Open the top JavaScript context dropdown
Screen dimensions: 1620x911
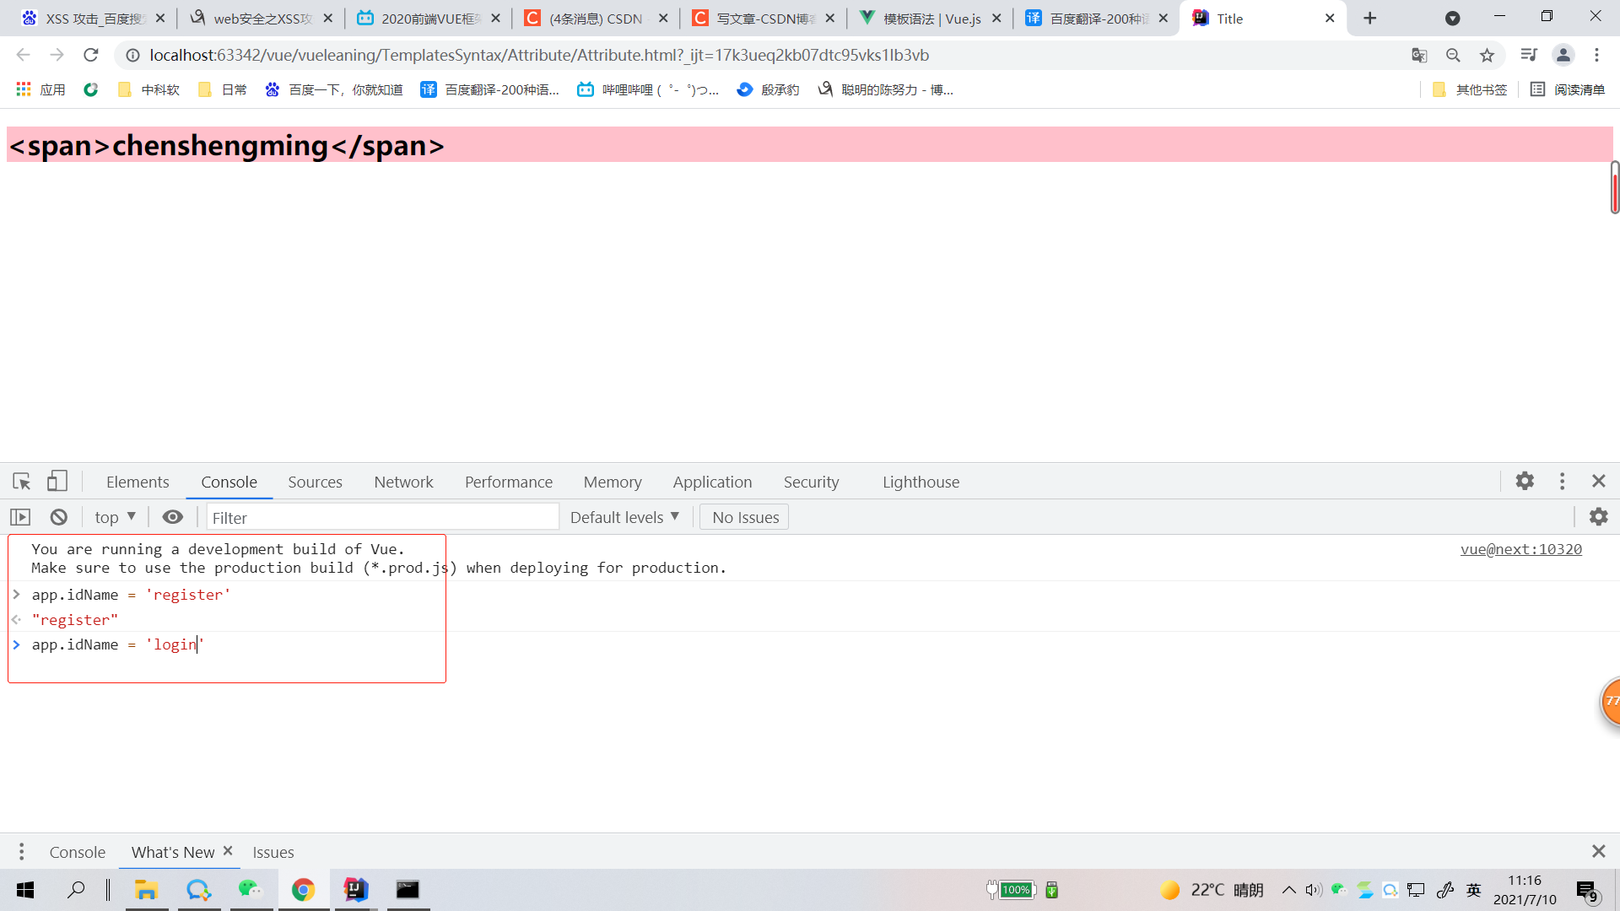pos(115,517)
